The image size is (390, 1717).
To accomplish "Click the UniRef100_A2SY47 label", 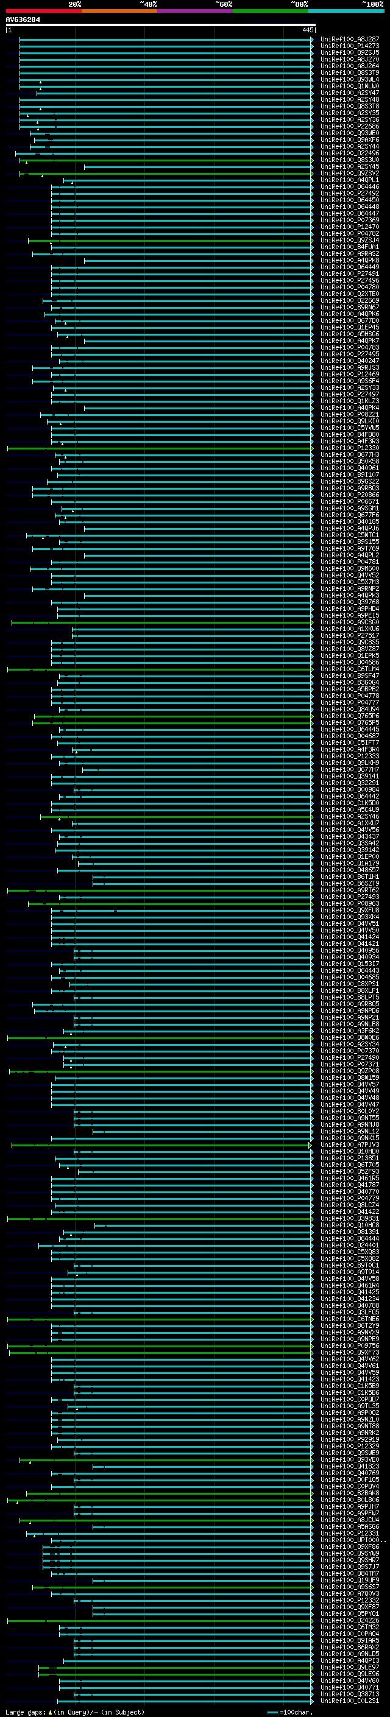I will click(x=350, y=93).
